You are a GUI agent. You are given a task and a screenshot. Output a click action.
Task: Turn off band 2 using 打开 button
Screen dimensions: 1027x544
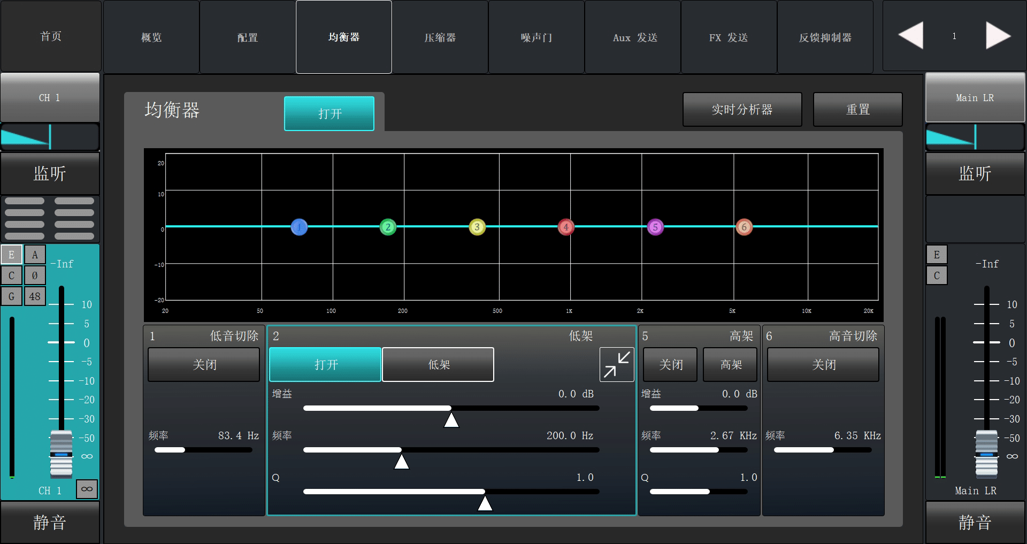coord(325,364)
